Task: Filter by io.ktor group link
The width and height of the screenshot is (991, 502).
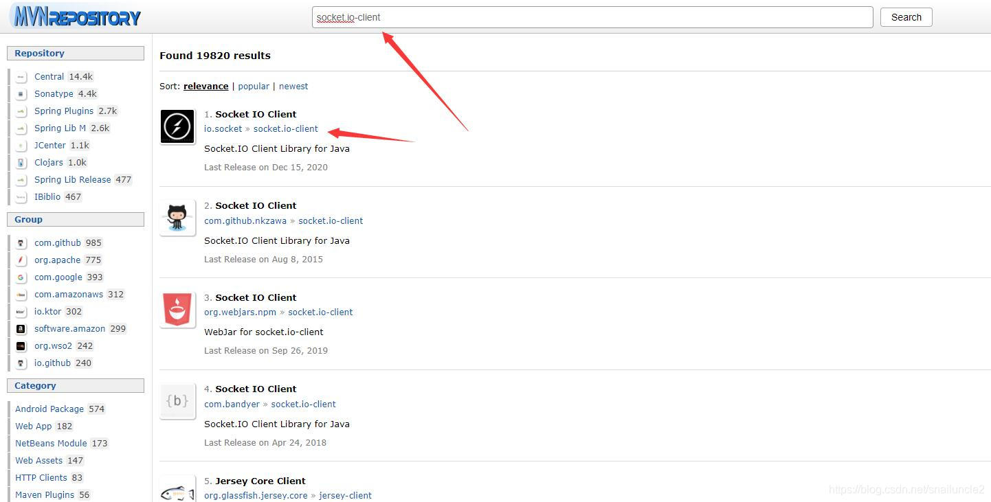Action: coord(48,312)
